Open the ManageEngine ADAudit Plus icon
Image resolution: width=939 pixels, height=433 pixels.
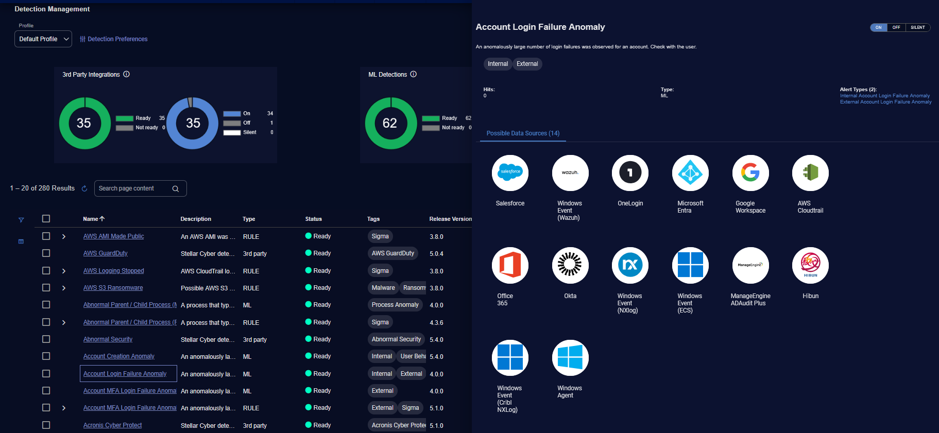(750, 266)
